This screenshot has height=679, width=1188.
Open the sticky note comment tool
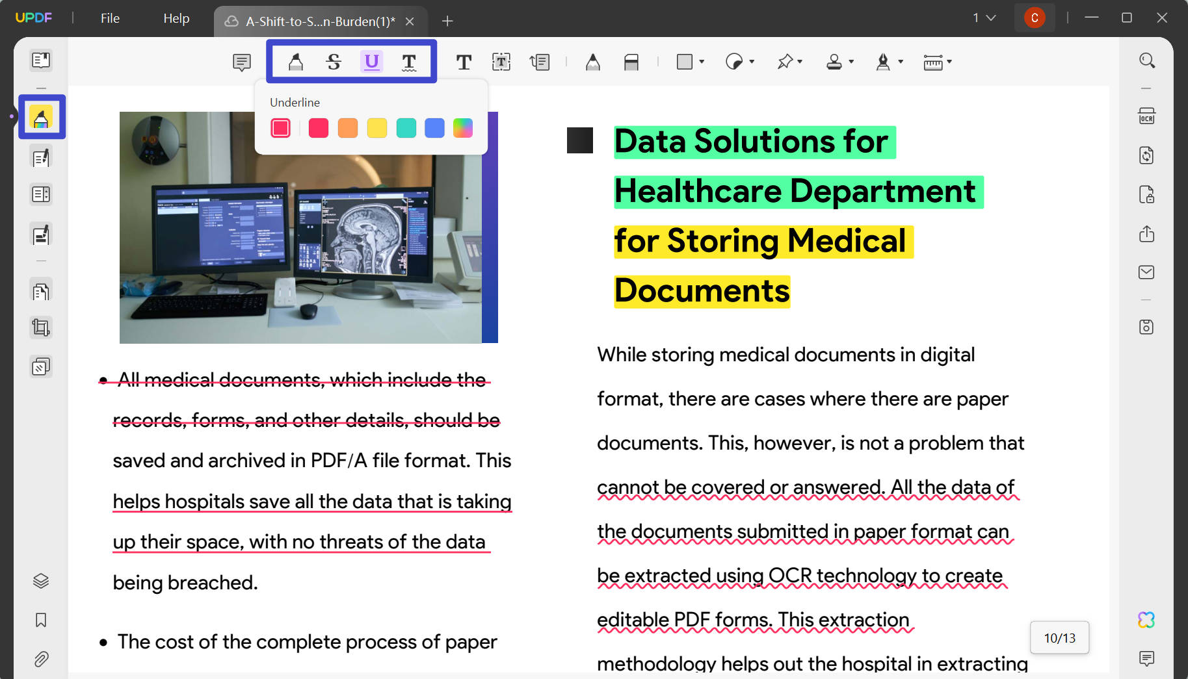coord(241,62)
